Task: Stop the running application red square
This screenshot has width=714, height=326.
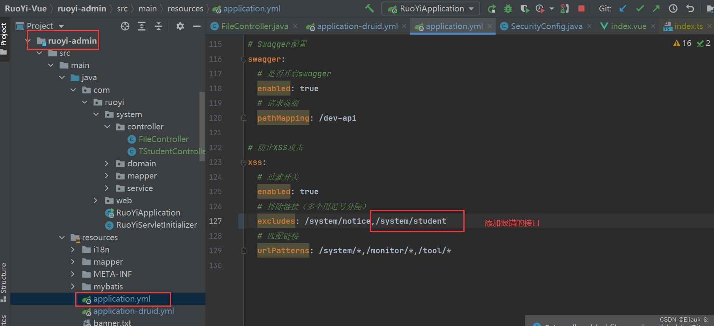Action: (581, 8)
